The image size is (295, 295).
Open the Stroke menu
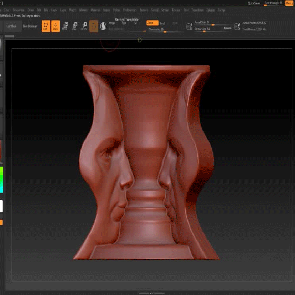(165, 10)
